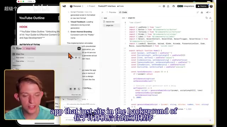
Task: Click the GitHub icon in header
Action: pyautogui.click(x=173, y=6)
